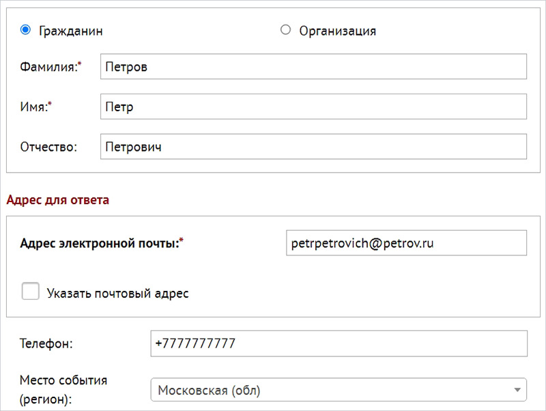Click into the Имя field with Петр
This screenshot has height=411, width=546.
tap(313, 107)
